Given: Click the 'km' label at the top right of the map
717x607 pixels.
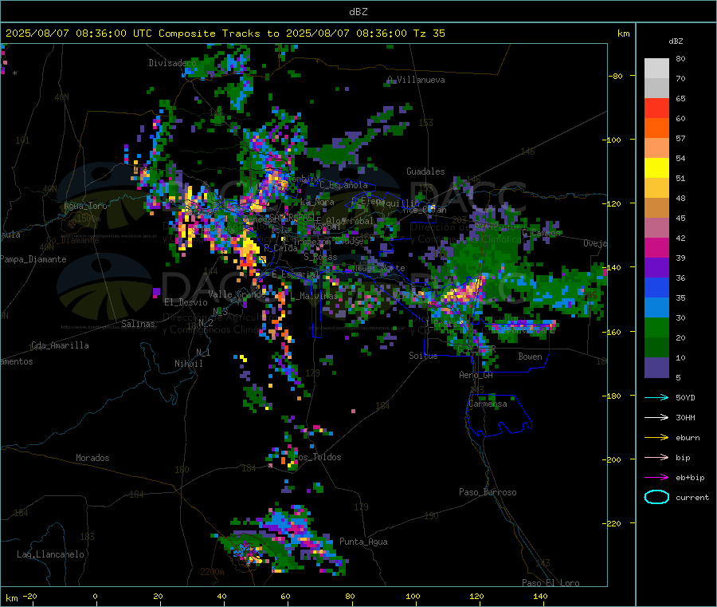Looking at the screenshot, I should (623, 34).
